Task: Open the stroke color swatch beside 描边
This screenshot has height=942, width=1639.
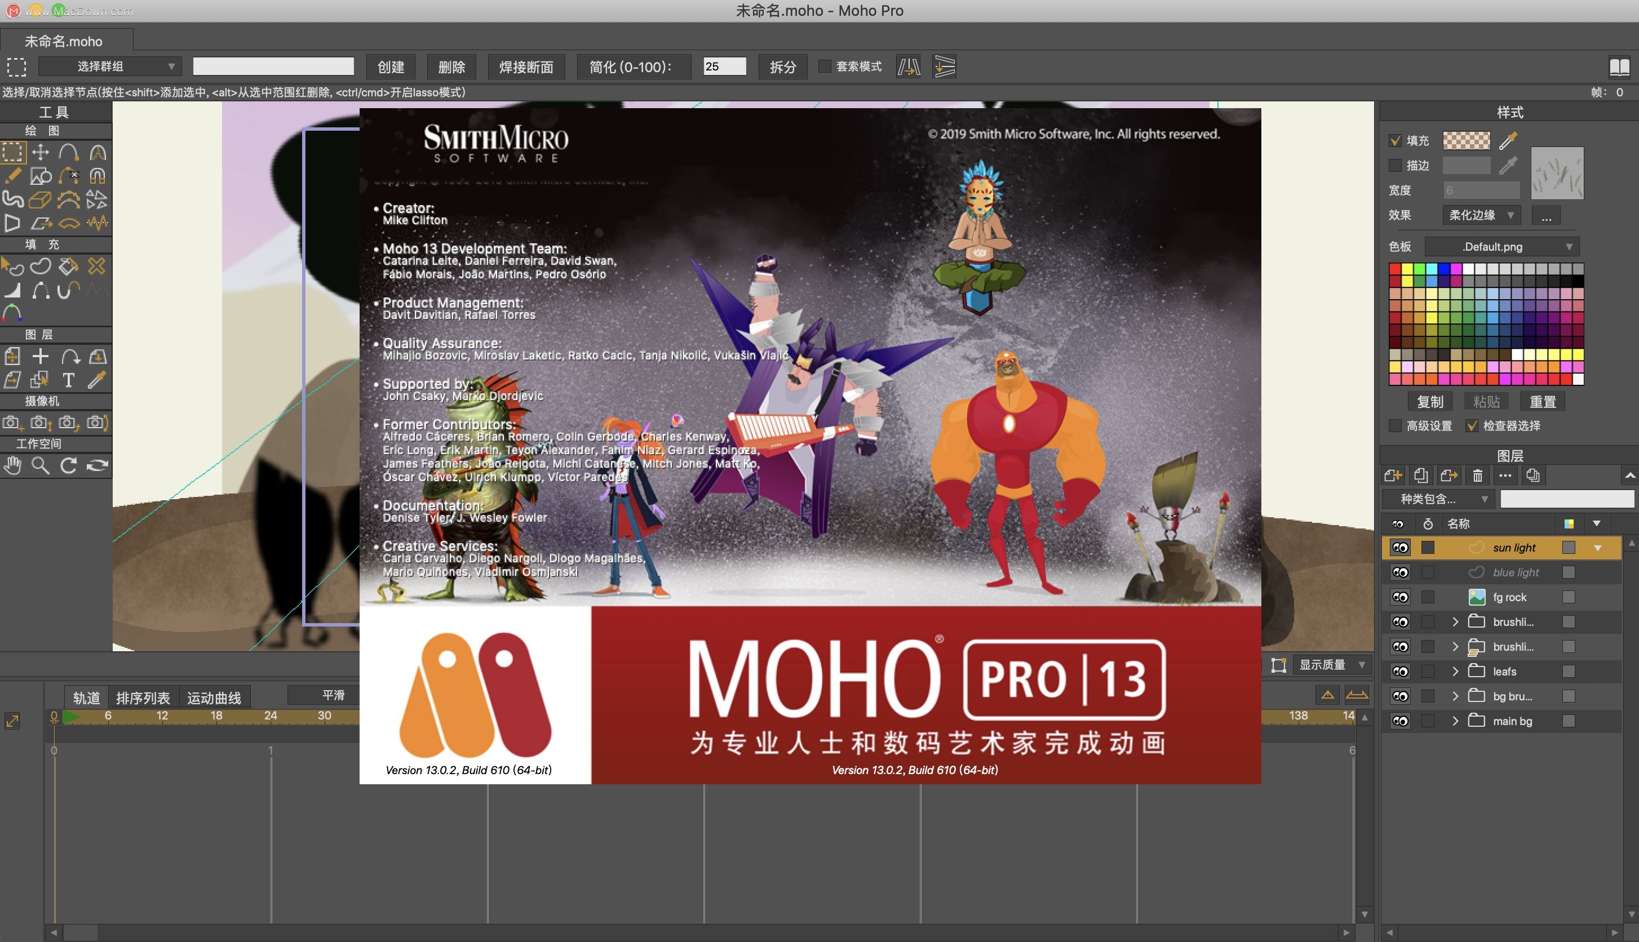Action: pyautogui.click(x=1466, y=166)
